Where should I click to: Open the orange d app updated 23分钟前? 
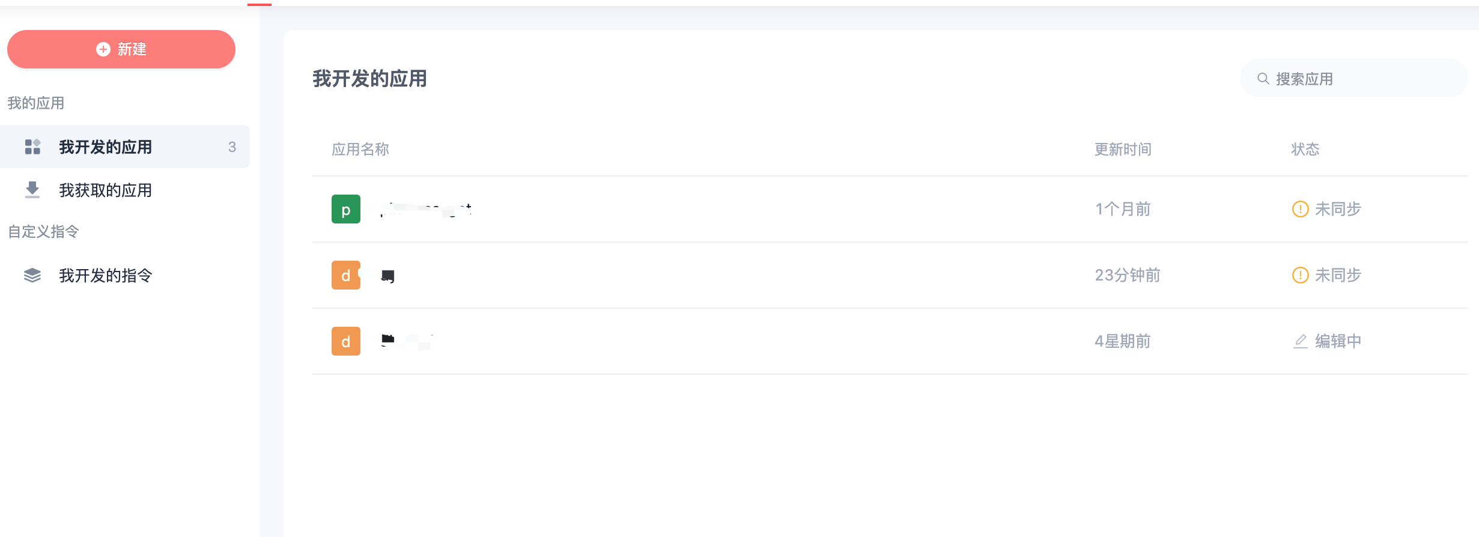(x=346, y=275)
